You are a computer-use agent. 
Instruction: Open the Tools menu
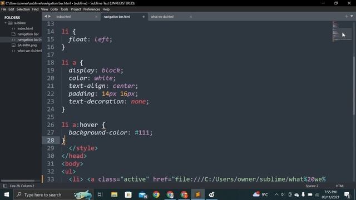pyautogui.click(x=64, y=9)
